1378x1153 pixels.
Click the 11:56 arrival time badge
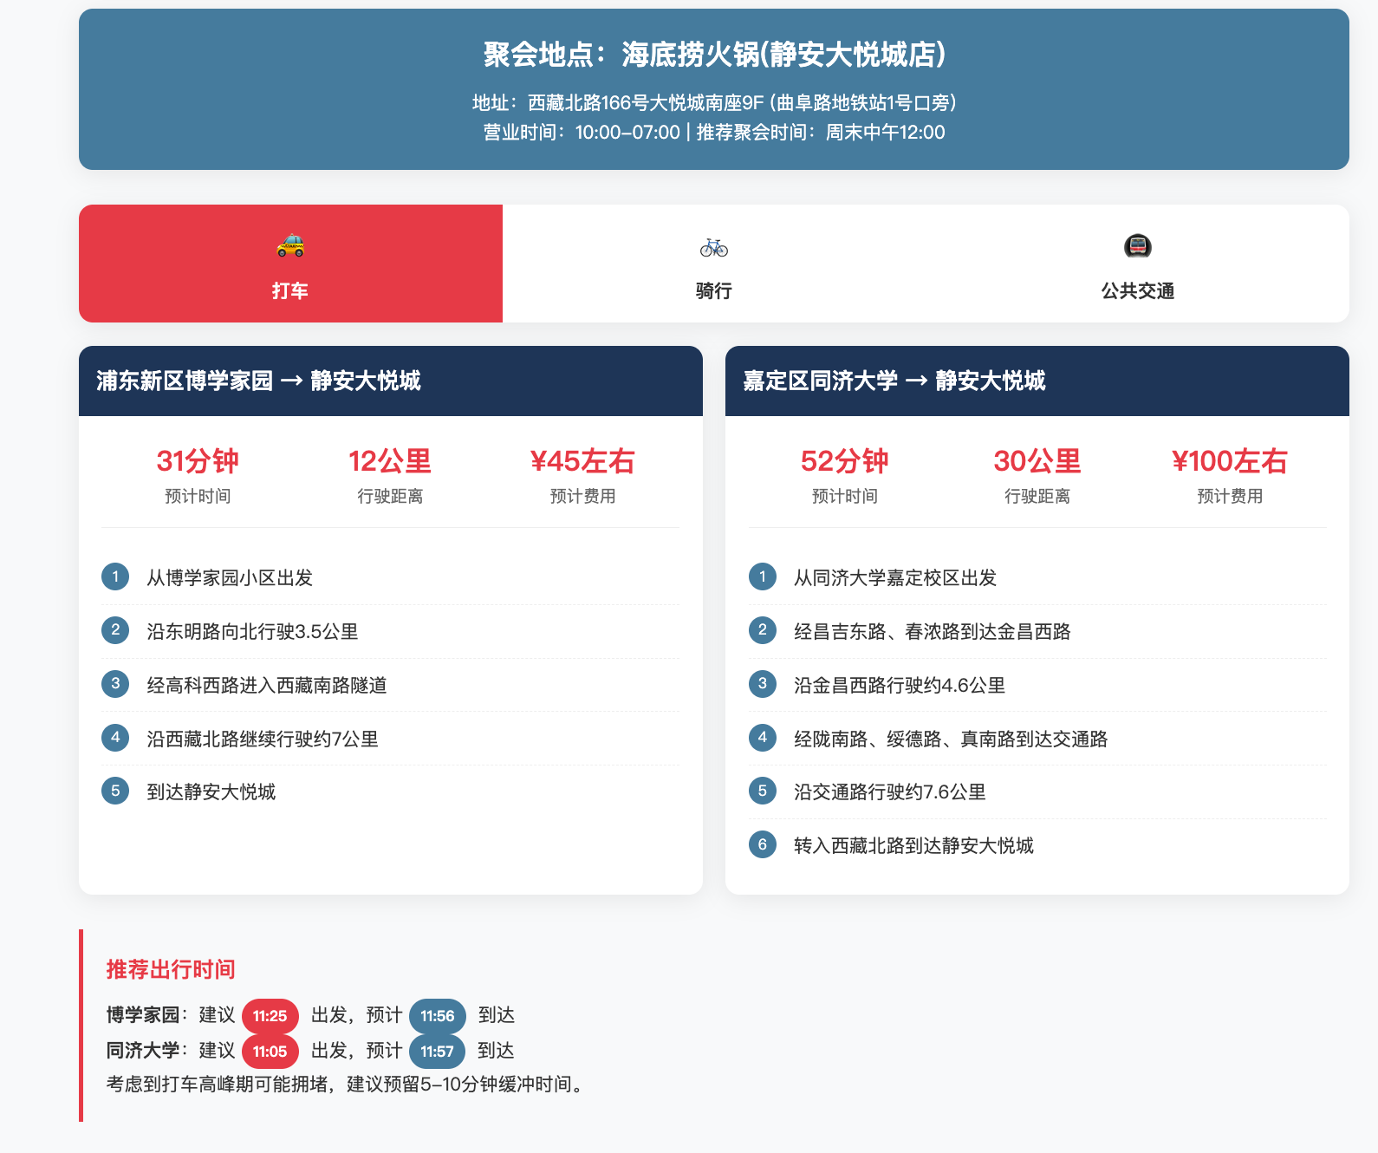tap(438, 1016)
